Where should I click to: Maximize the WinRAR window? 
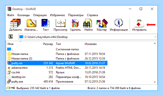[141, 9]
